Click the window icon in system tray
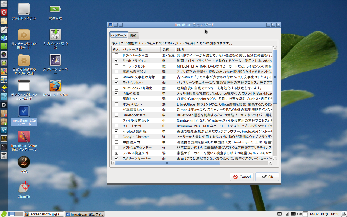Screen dimensions: 347x217 (305, 214)
